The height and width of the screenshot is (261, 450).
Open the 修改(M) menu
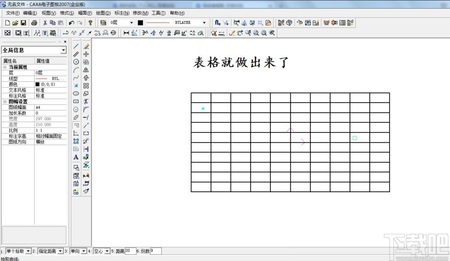point(141,13)
